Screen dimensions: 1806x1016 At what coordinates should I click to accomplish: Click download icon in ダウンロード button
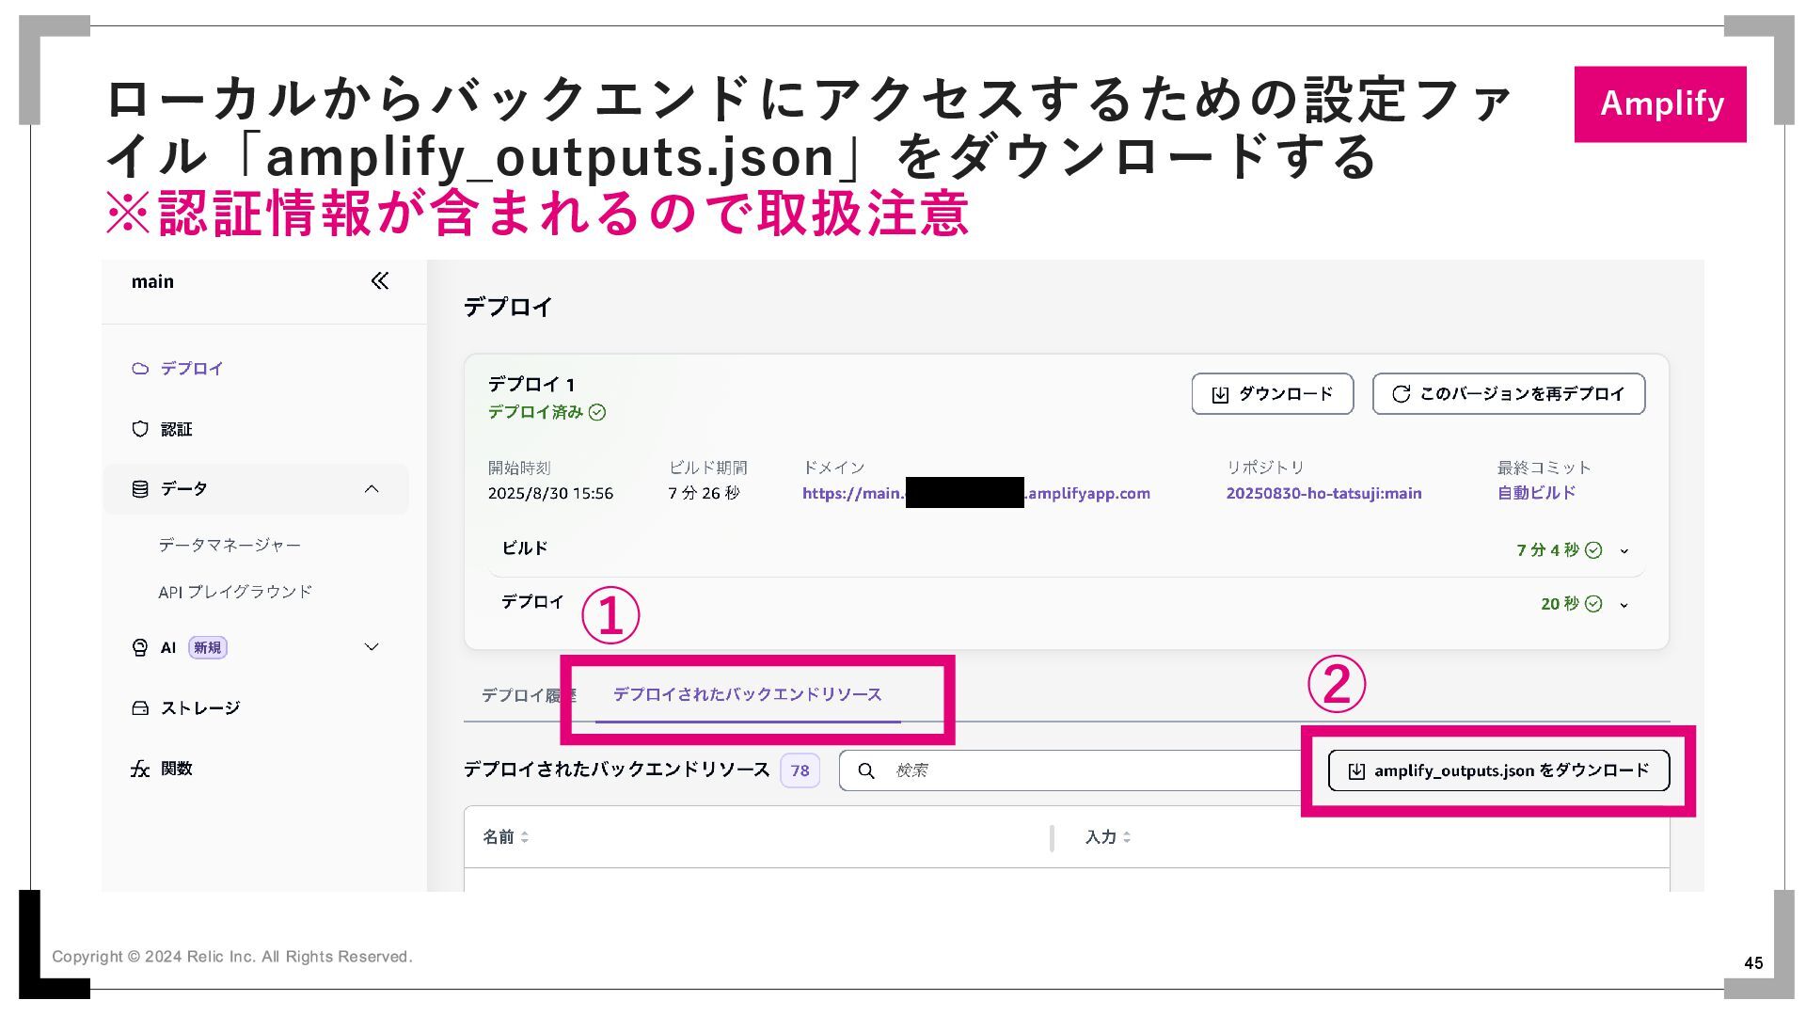point(1220,395)
